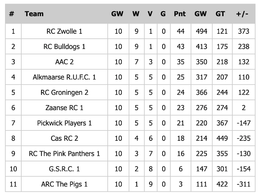Screen dimensions: 258x196
Task: Select AAC 2 in the standings
Action: [64, 62]
